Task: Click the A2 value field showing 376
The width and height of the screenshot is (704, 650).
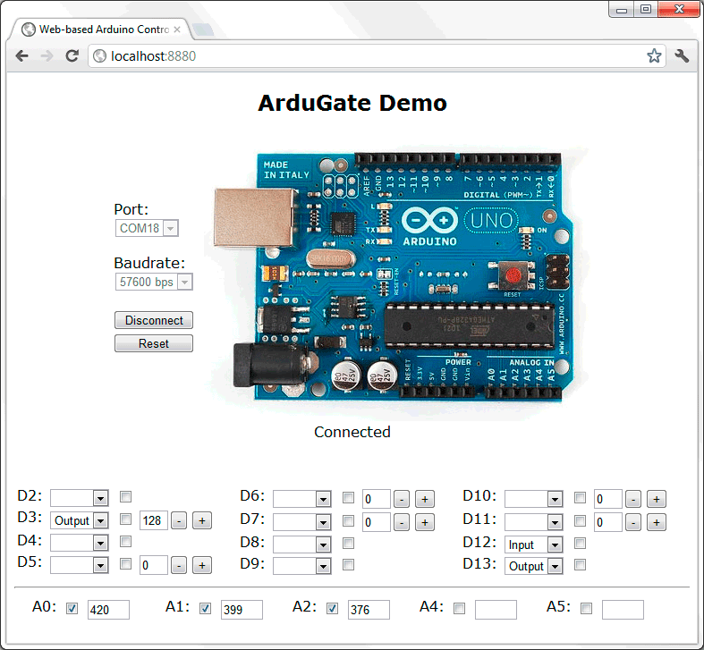Action: point(369,610)
